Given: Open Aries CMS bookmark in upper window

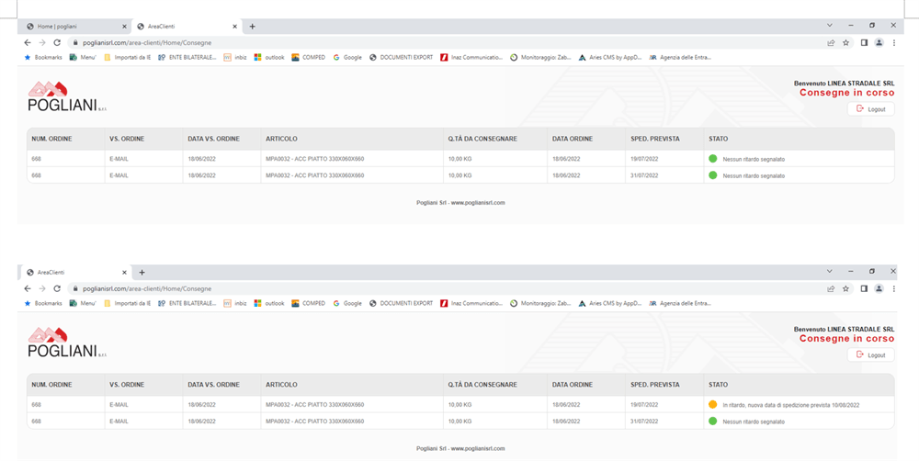Looking at the screenshot, I should [x=610, y=58].
